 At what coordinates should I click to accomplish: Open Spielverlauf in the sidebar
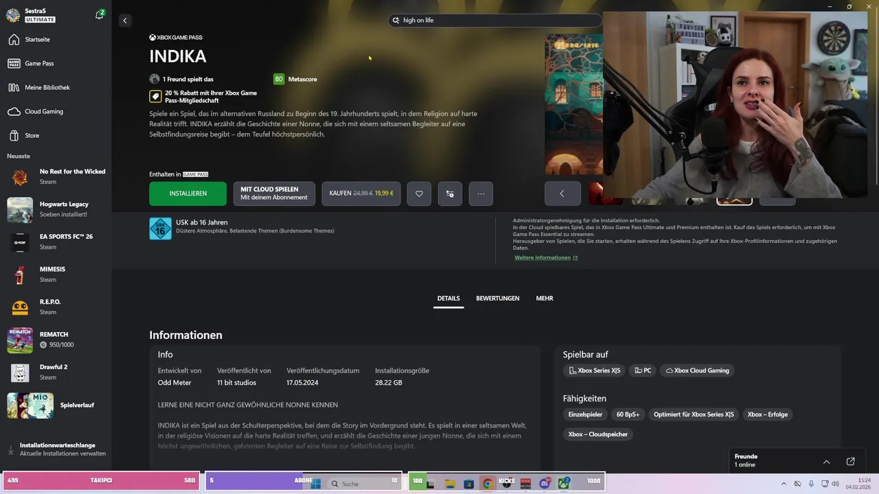click(56, 405)
